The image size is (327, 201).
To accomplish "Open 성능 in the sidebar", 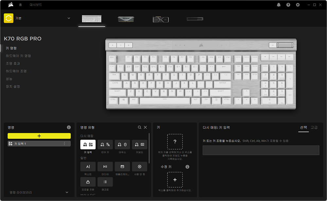I will tap(9, 79).
